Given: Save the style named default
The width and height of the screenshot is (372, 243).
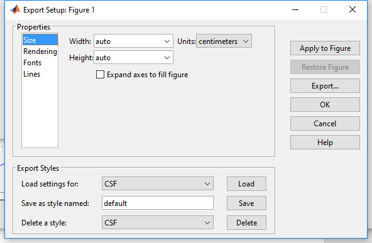Looking at the screenshot, I should pos(246,203).
